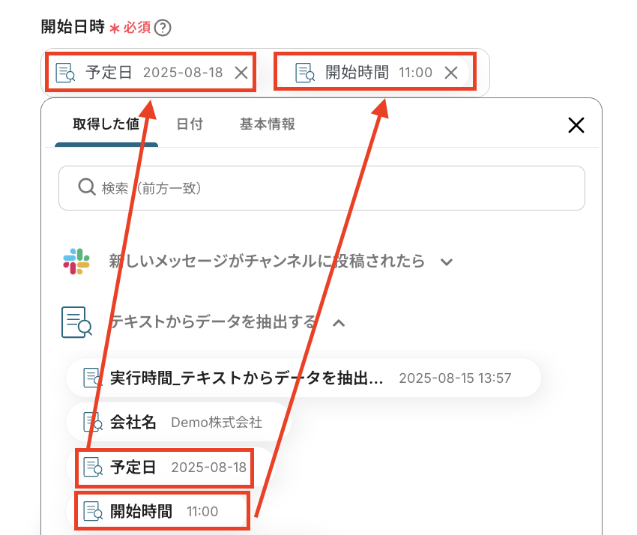Click the document icon in 予定日 chip
The width and height of the screenshot is (637, 535).
(65, 73)
